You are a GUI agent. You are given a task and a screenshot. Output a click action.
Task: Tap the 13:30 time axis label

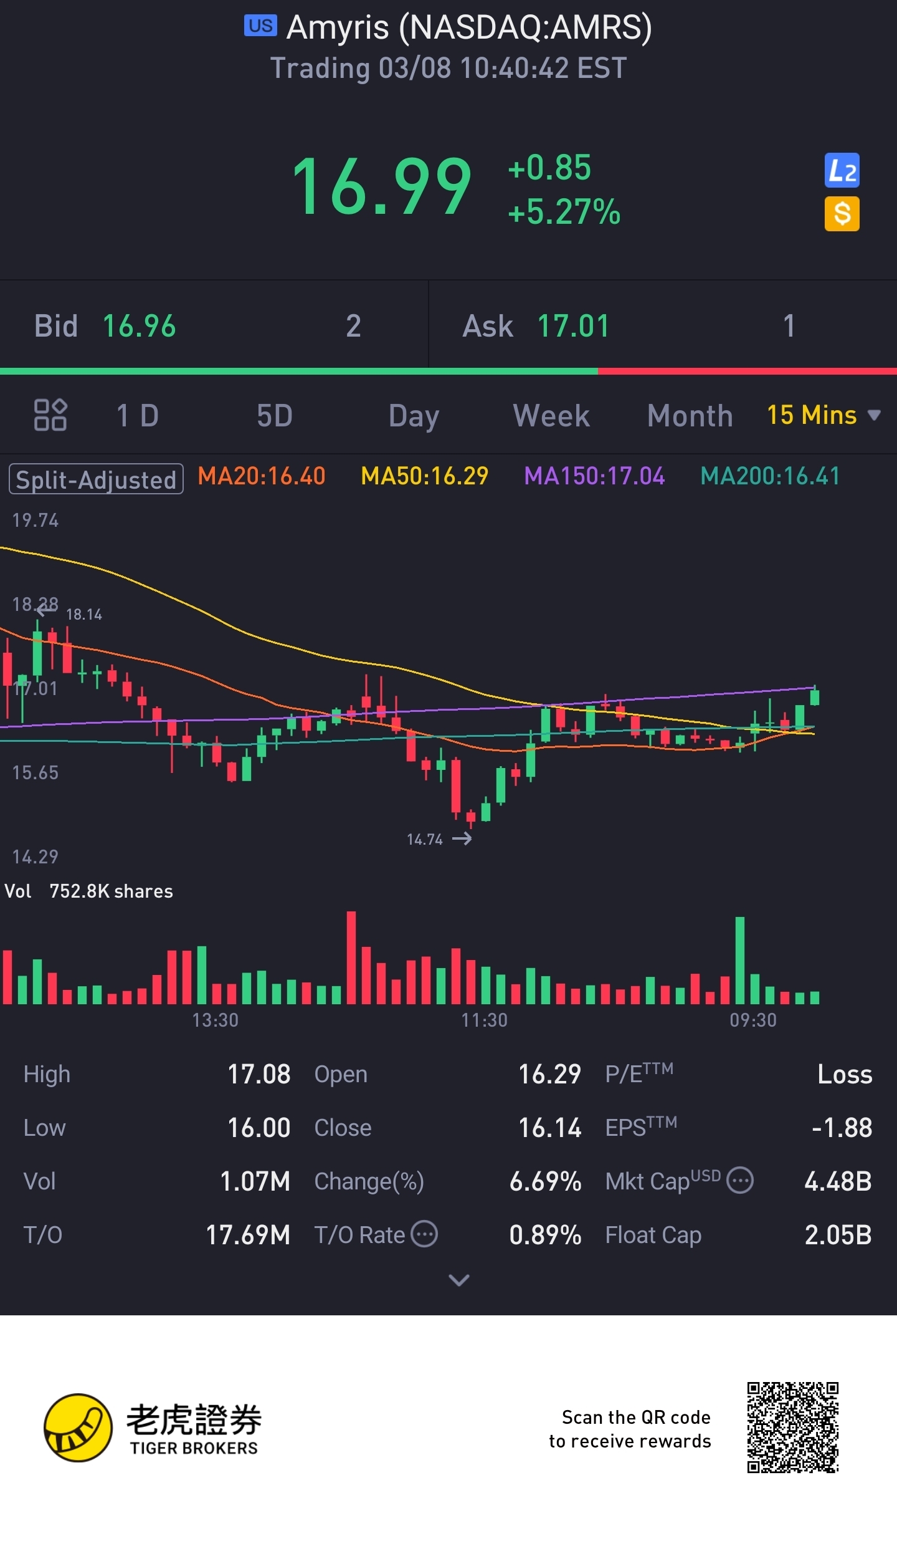click(x=215, y=1020)
